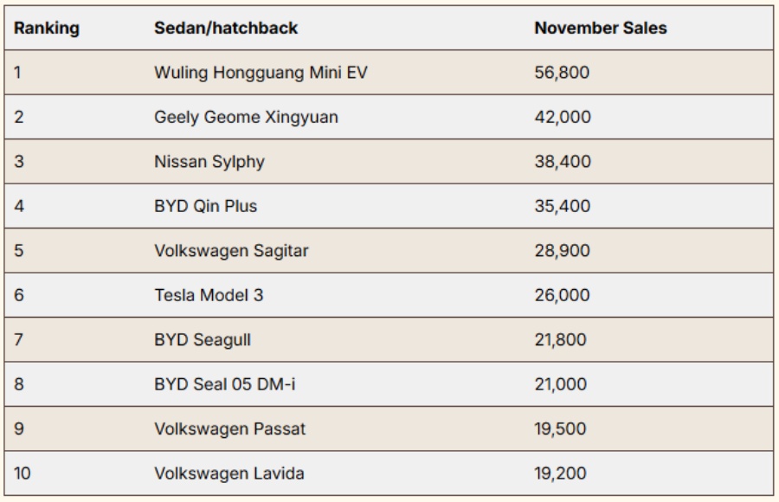The height and width of the screenshot is (502, 779).
Task: Select the BYD Qin Plus cell
Action: pos(205,206)
